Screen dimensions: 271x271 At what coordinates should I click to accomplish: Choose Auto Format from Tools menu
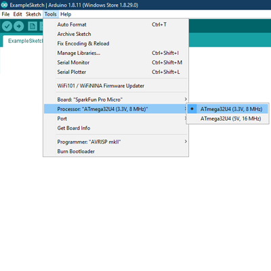pyautogui.click(x=116, y=24)
